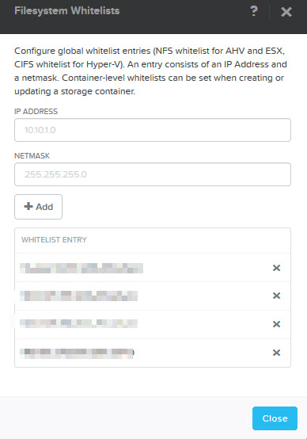Click the IP ADDRESS field label
Screen dimensions: 307x439
coord(36,112)
